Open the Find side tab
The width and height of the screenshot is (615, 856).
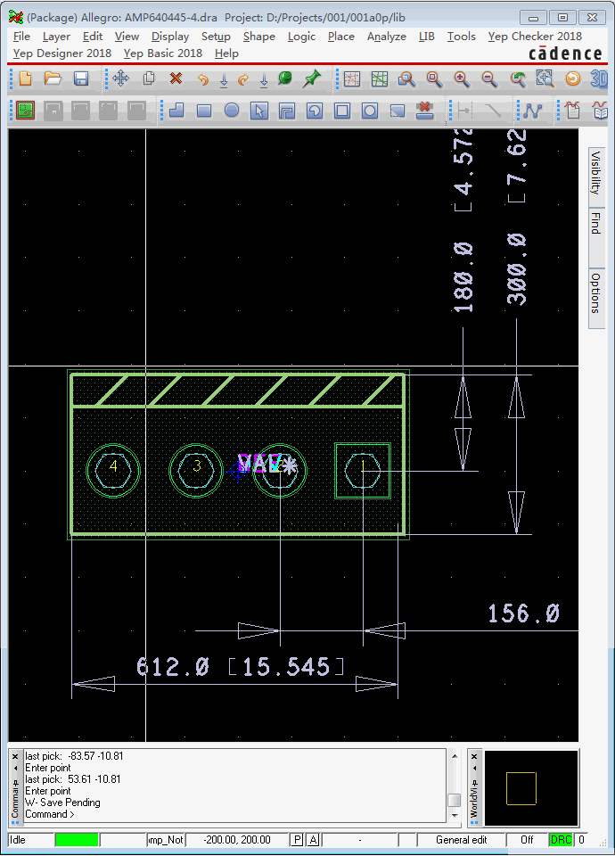(x=596, y=237)
